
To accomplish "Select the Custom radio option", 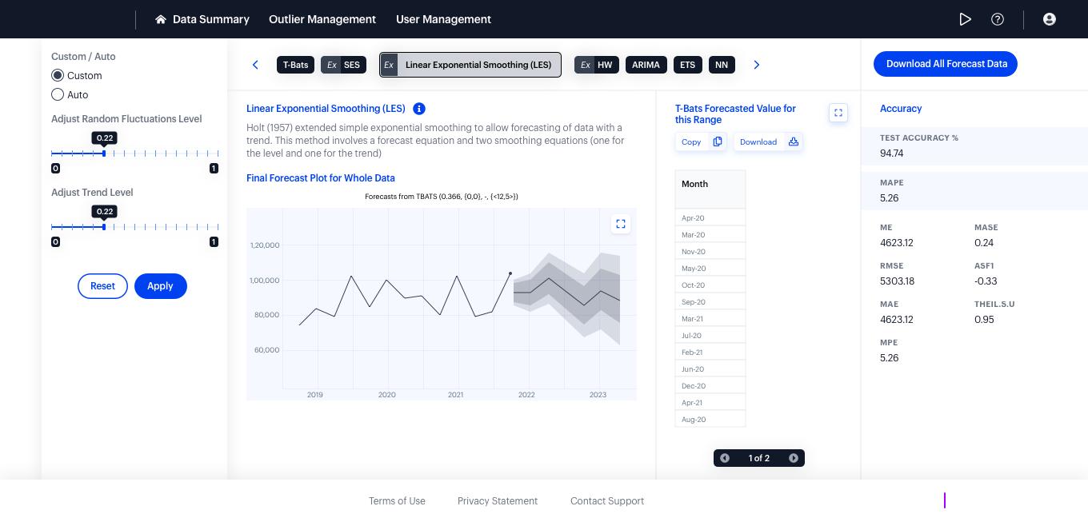I will click(58, 75).
